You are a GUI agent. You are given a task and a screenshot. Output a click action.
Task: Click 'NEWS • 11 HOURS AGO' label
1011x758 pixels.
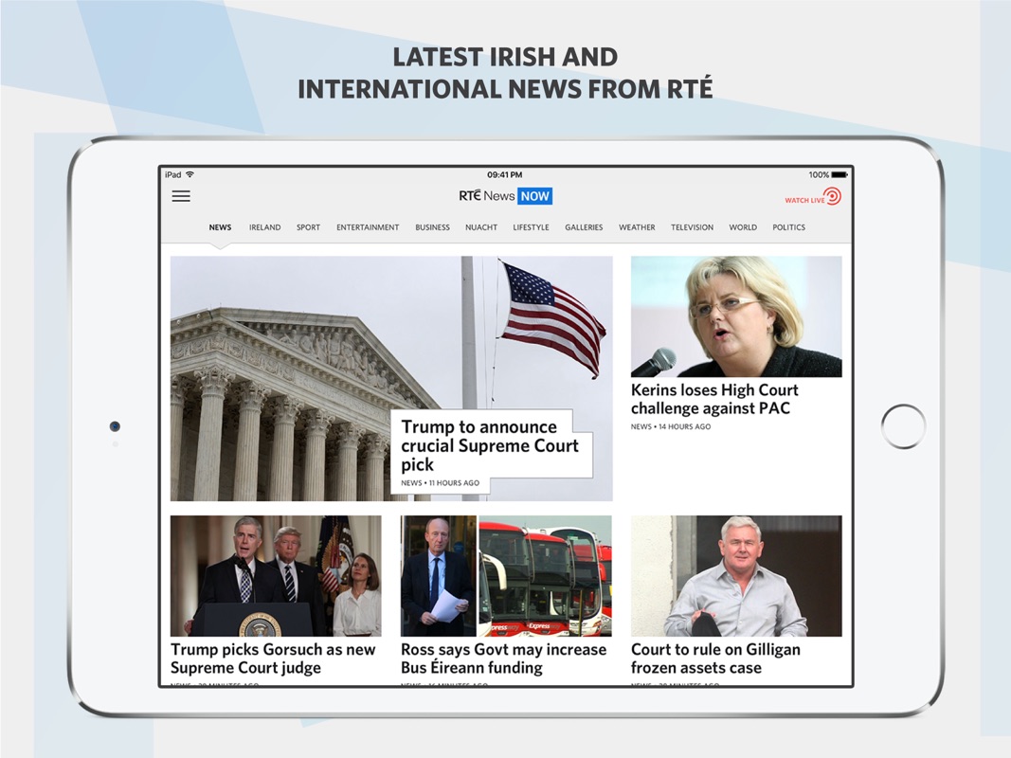441,483
